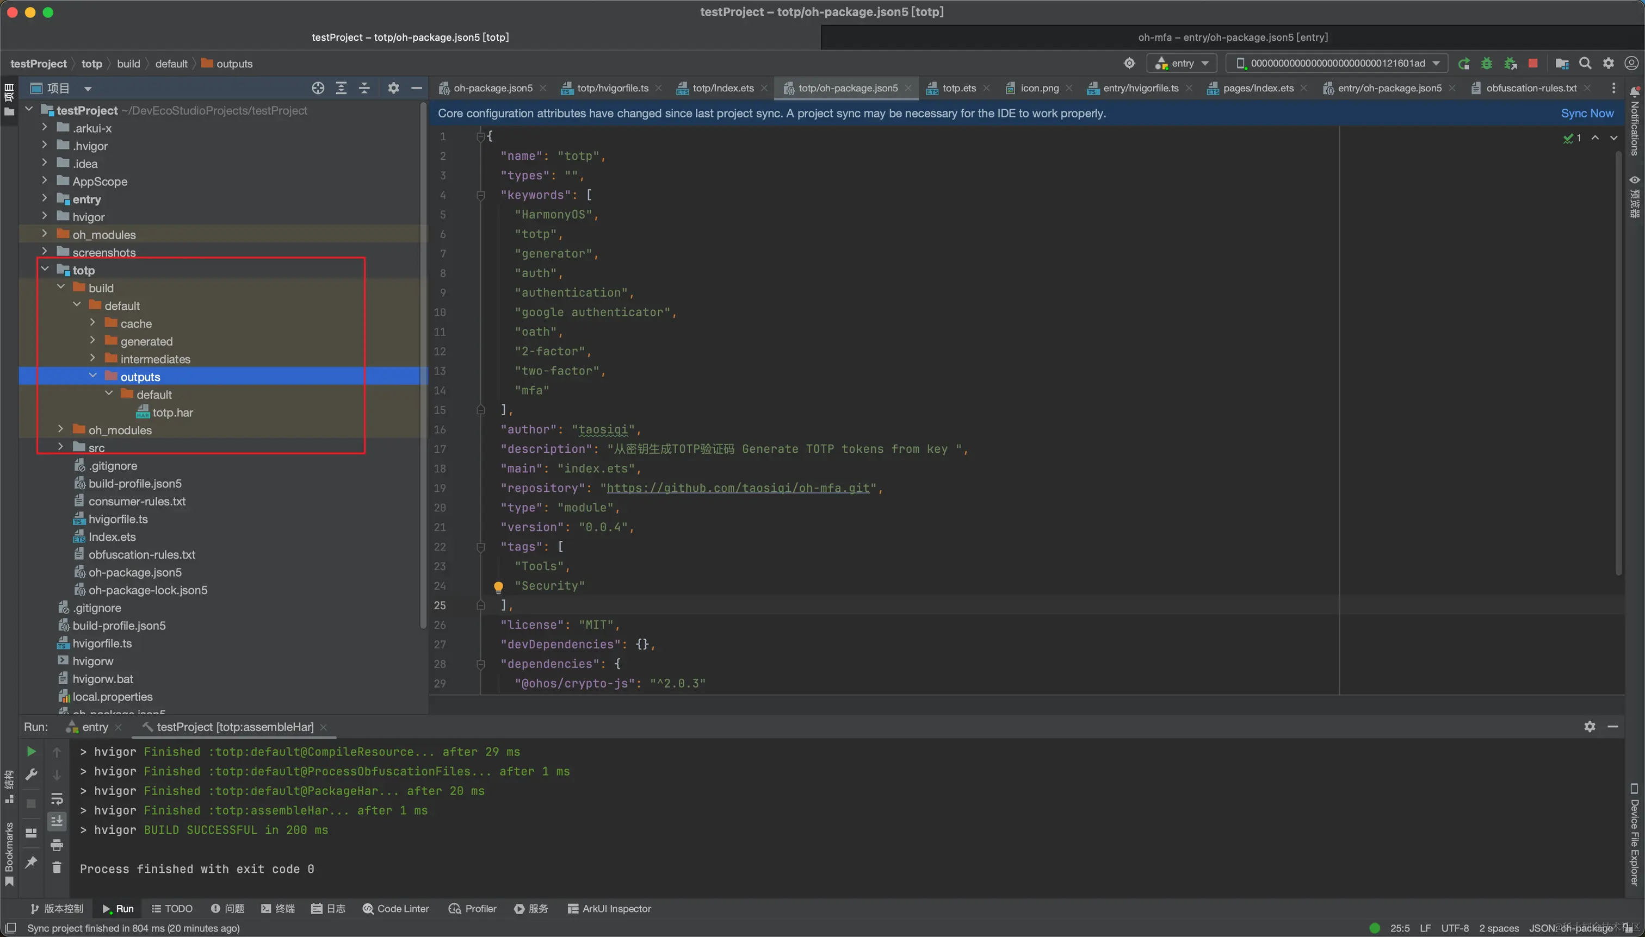Open project panel options gear icon
Viewport: 1645px width, 937px height.
click(x=393, y=88)
